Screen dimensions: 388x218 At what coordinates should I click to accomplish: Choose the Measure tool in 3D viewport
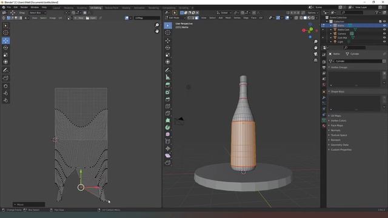point(168,78)
